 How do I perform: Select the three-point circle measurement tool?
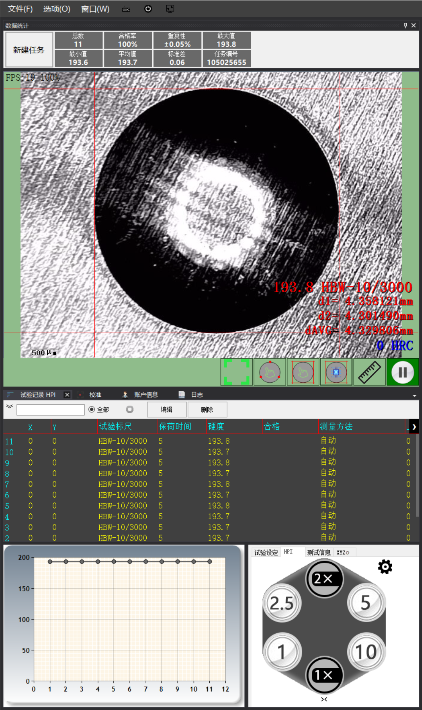tap(270, 372)
